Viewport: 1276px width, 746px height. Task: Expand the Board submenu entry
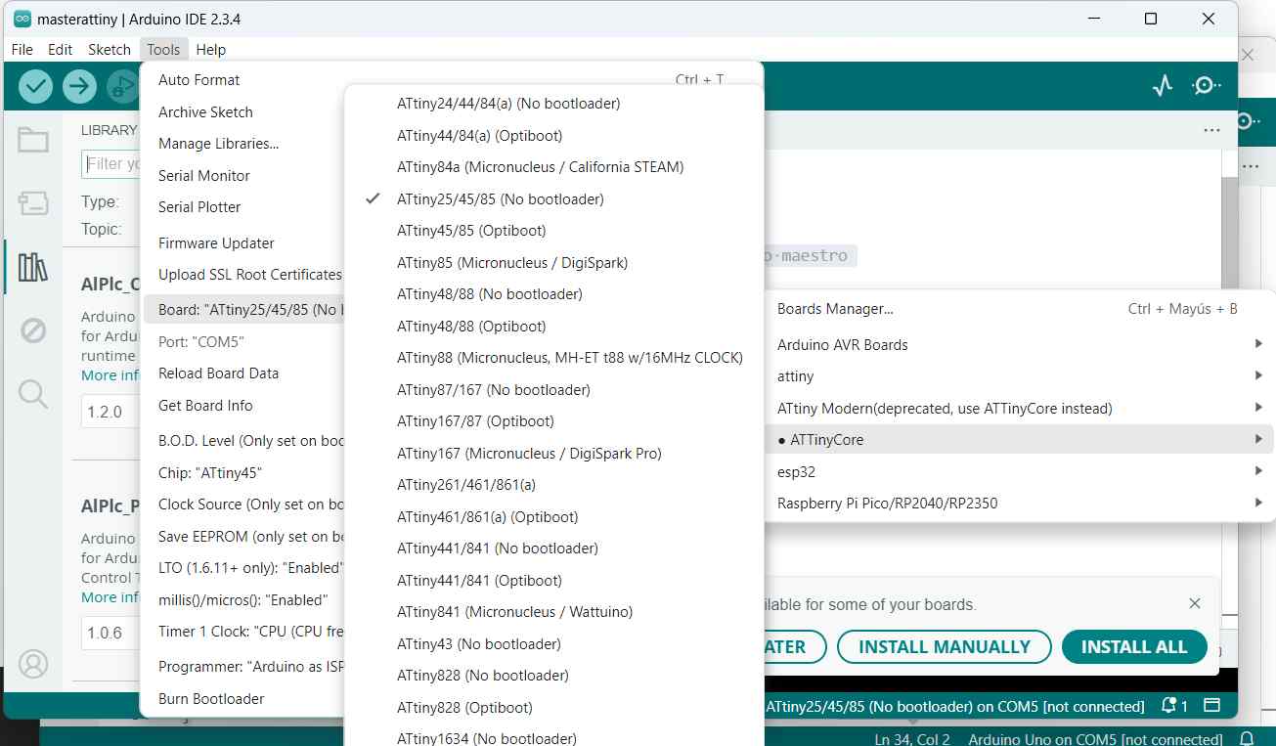click(244, 310)
